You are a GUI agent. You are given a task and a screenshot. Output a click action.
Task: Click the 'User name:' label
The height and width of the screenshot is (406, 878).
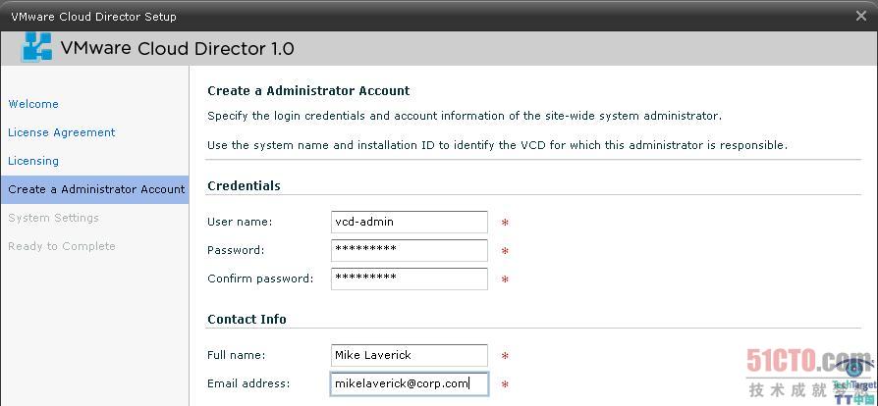coord(240,222)
